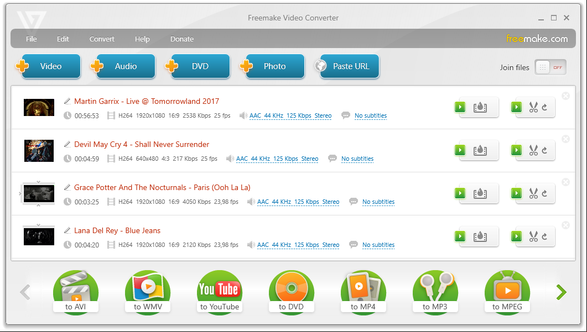Open subtitles options for Devil May Cry 4

357,159
